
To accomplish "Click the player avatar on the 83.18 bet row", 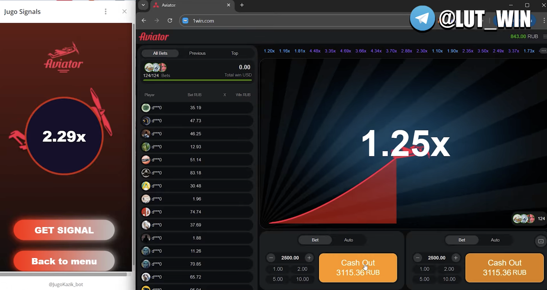I will coord(146,173).
